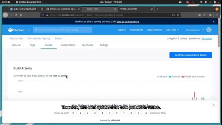
Task: Open the system volume icon
Action: [206, 2]
